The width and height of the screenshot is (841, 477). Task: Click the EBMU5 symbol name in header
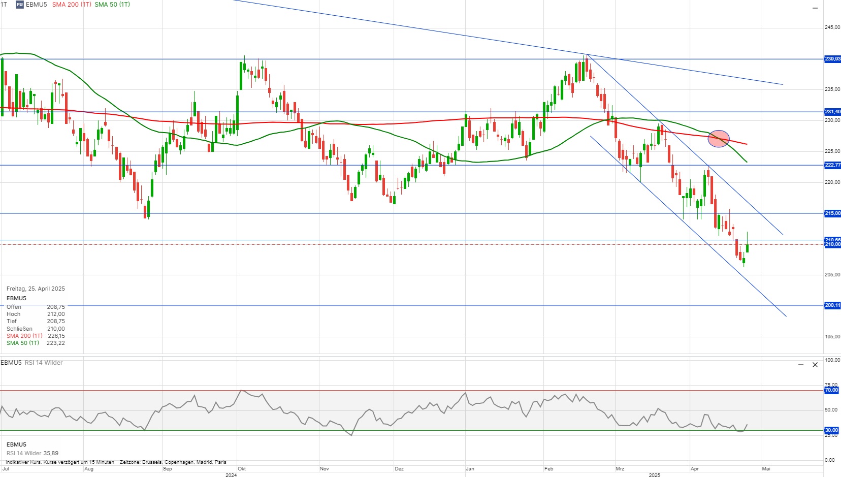click(37, 5)
